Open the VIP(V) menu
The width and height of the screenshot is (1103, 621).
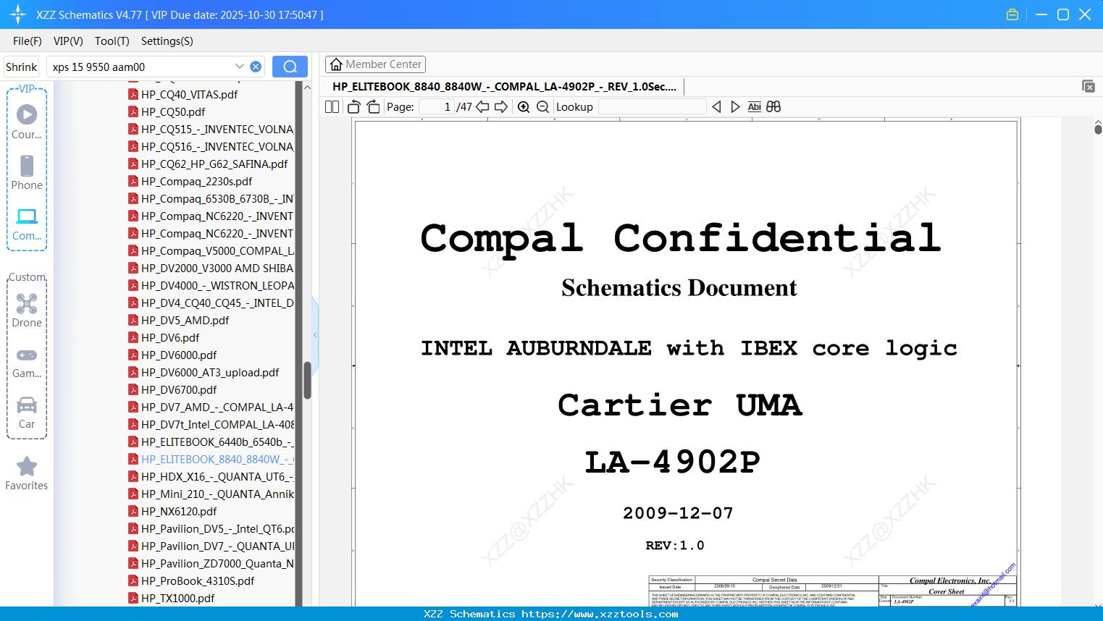click(68, 41)
